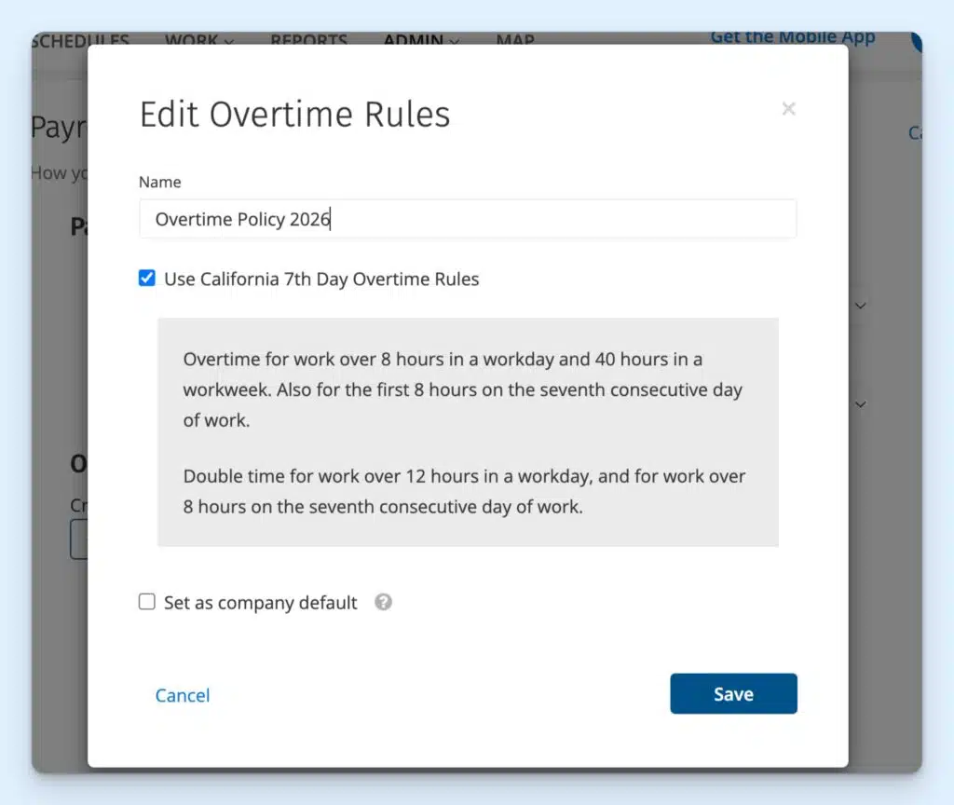Open the REPORTS section
954x805 pixels.
308,41
